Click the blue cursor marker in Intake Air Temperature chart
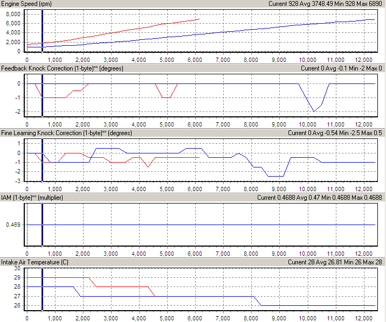 pyautogui.click(x=43, y=289)
